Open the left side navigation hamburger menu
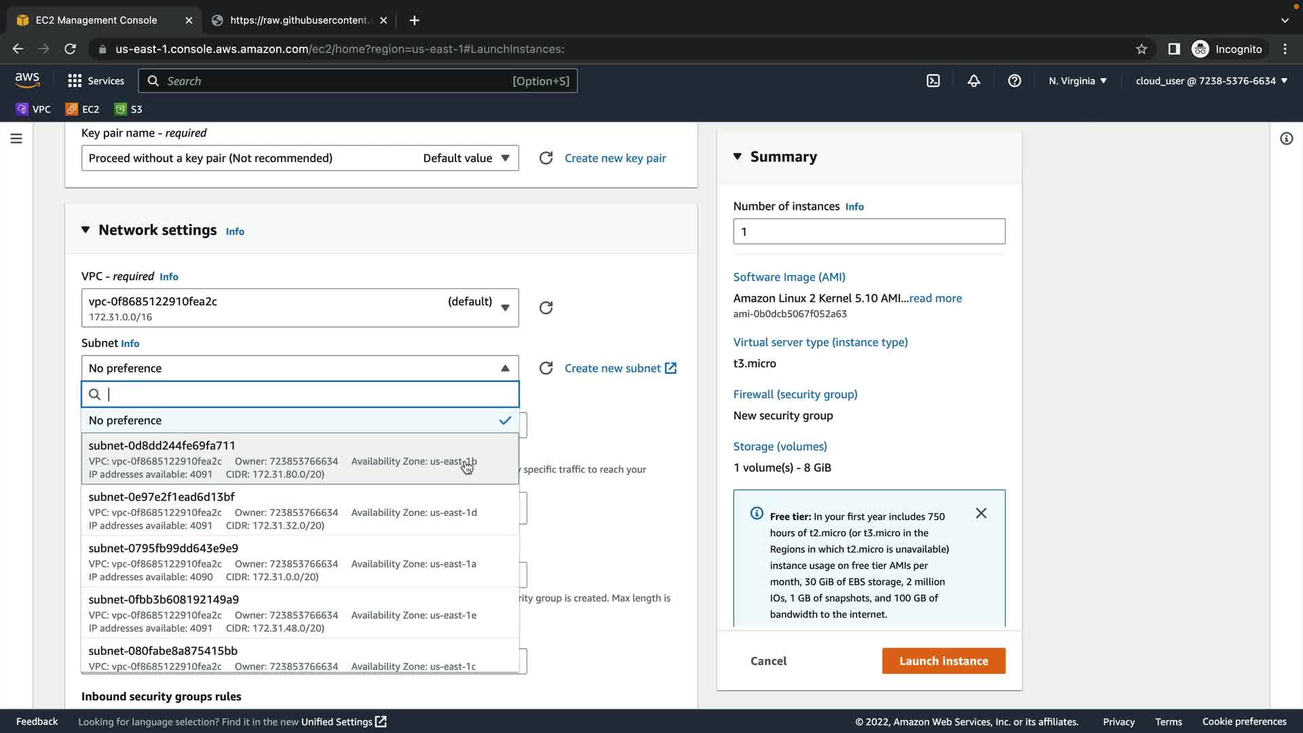Screen dimensions: 1303x733 tap(16, 138)
